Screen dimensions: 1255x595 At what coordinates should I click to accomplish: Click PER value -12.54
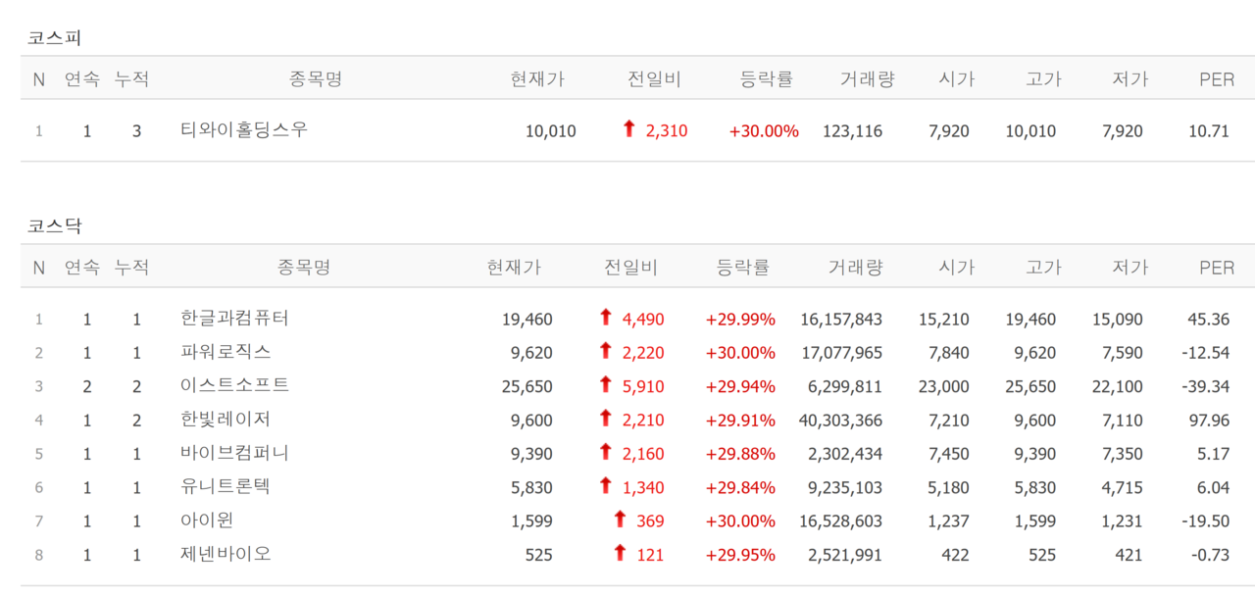(x=1205, y=353)
